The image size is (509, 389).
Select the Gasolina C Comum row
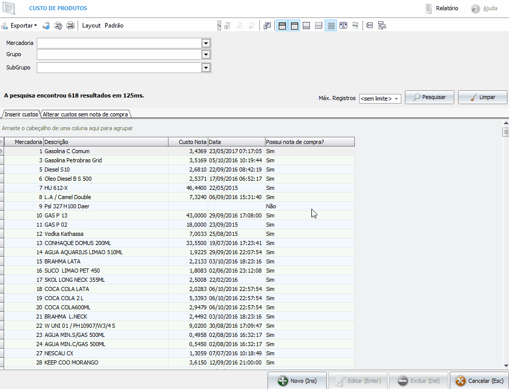179,151
